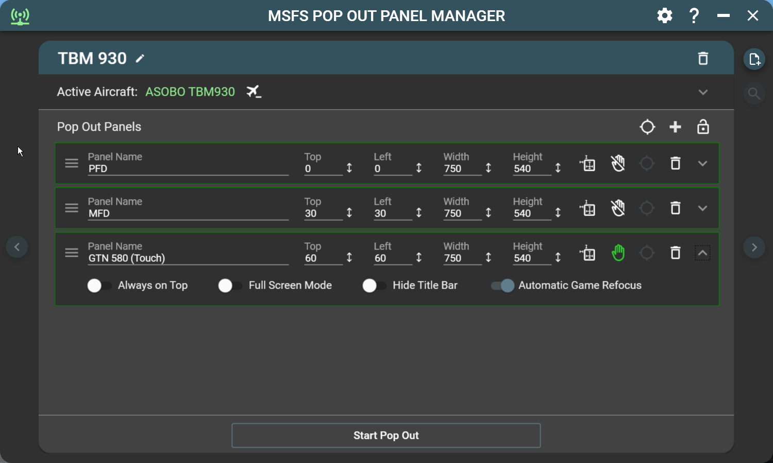The height and width of the screenshot is (463, 773).
Task: Expand the Active Aircraft section
Action: [703, 92]
